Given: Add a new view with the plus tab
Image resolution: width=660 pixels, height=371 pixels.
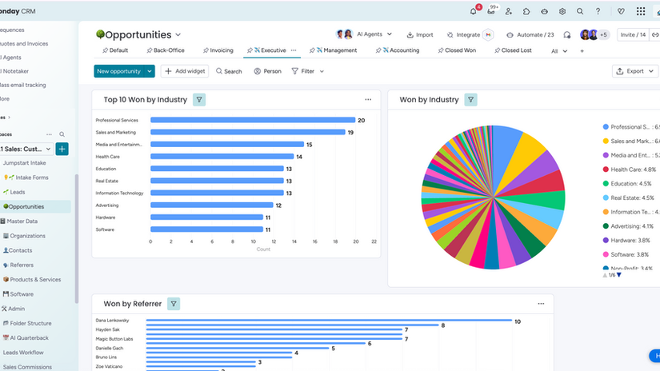Looking at the screenshot, I should [x=582, y=51].
